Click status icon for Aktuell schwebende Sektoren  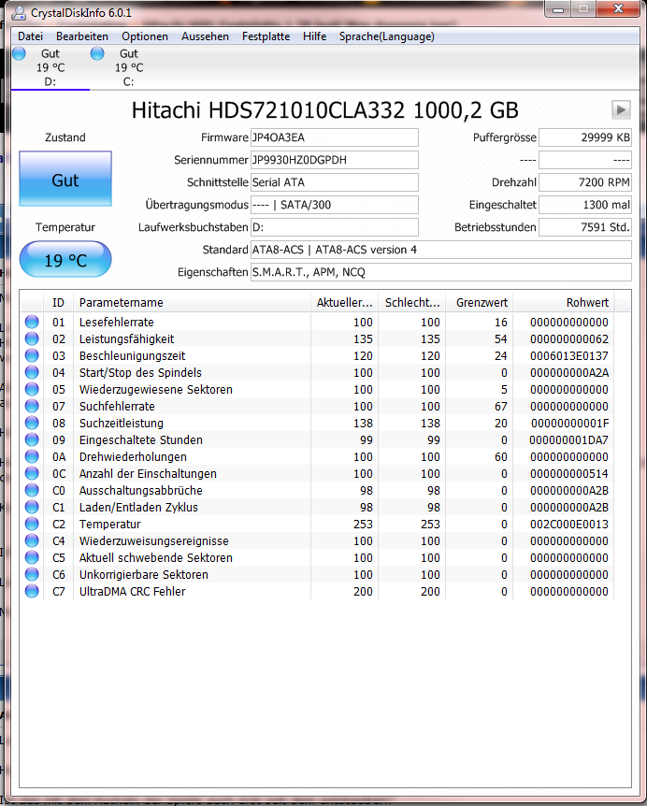[32, 557]
